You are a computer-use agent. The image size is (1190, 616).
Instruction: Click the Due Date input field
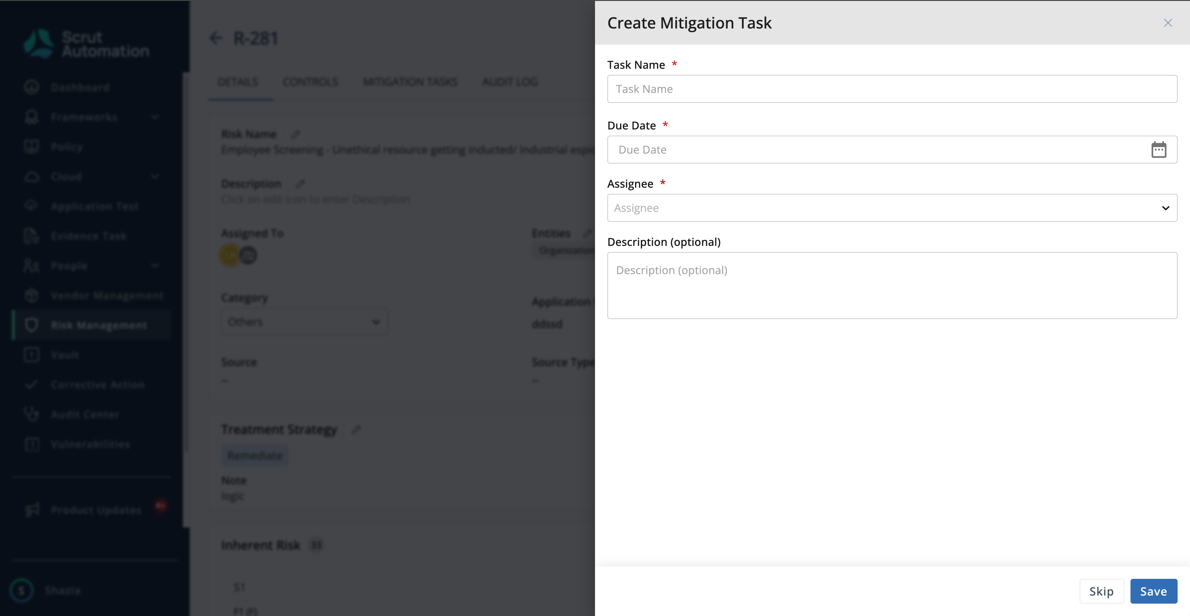point(892,150)
